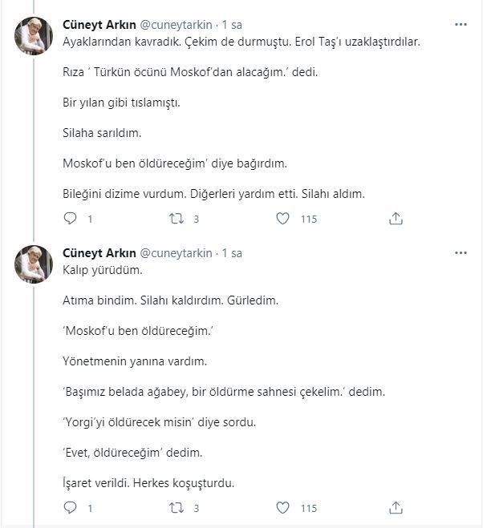
Task: Reply to the first tweet
Action: click(70, 219)
